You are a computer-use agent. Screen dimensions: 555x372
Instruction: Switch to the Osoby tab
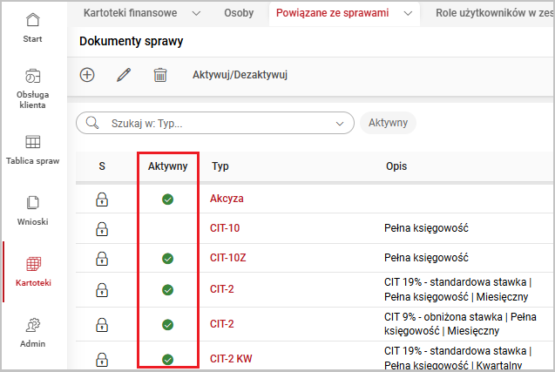pyautogui.click(x=239, y=13)
